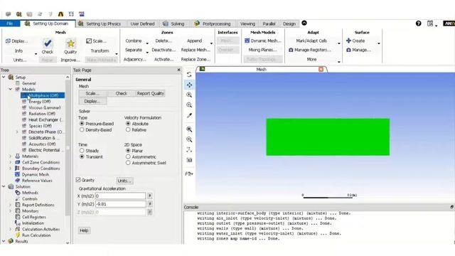The height and width of the screenshot is (256, 455).
Task: Collapse the Setup tree node
Action: tap(4, 78)
